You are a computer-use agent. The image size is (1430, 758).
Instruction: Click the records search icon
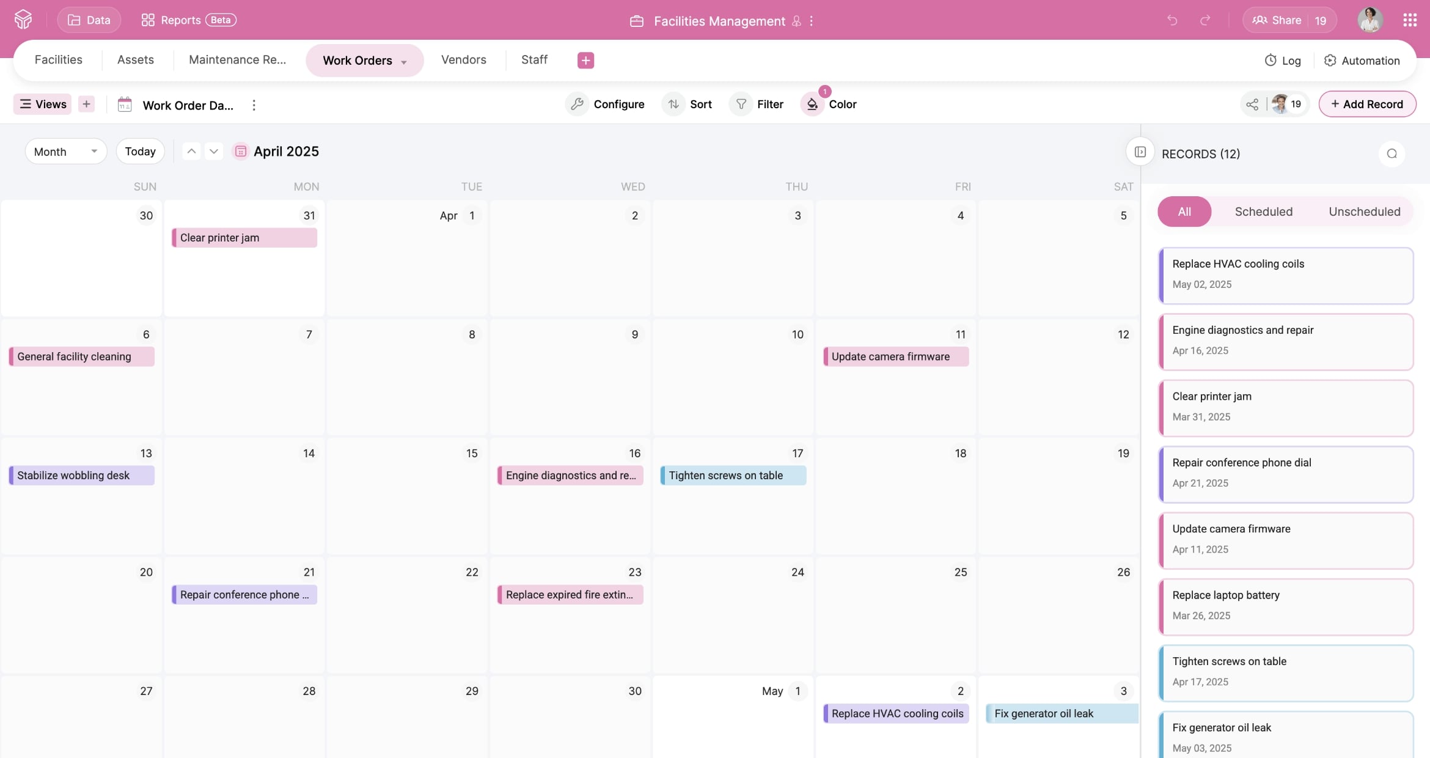coord(1391,153)
